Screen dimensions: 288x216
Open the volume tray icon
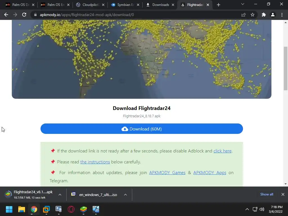[x=262, y=209]
